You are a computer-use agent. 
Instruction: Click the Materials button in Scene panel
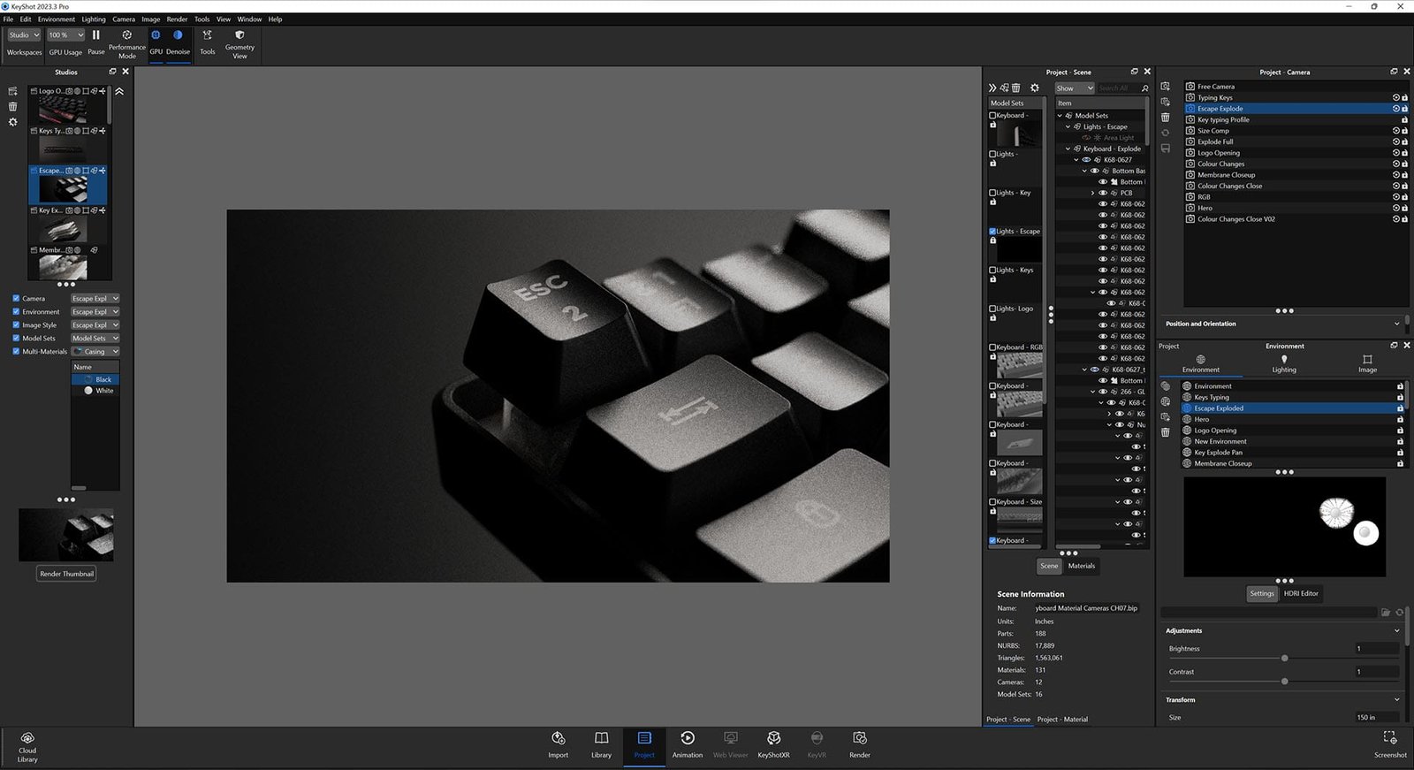1082,566
